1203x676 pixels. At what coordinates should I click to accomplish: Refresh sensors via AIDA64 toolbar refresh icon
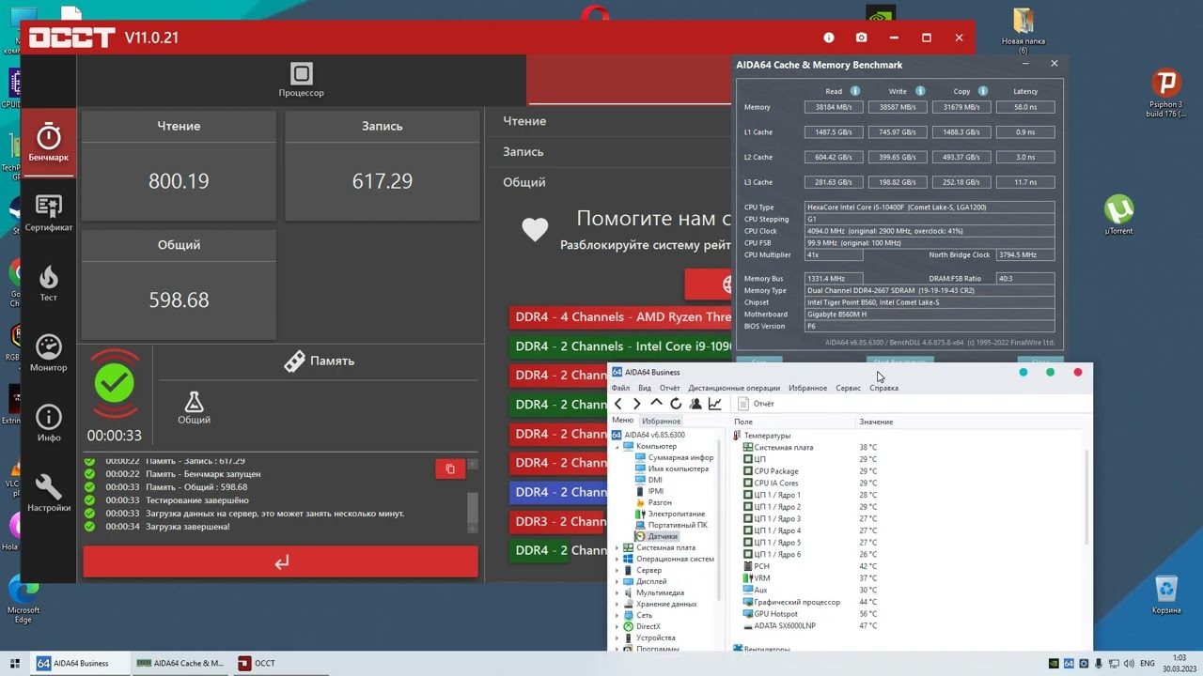point(676,404)
